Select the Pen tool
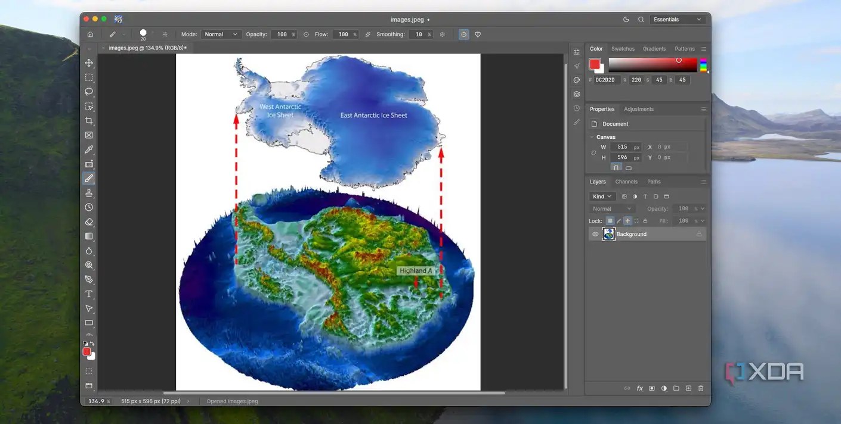The height and width of the screenshot is (424, 841). tap(89, 279)
